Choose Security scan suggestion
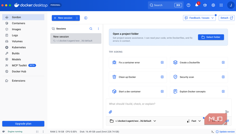Screen dimensions: 236x134 click(199, 77)
